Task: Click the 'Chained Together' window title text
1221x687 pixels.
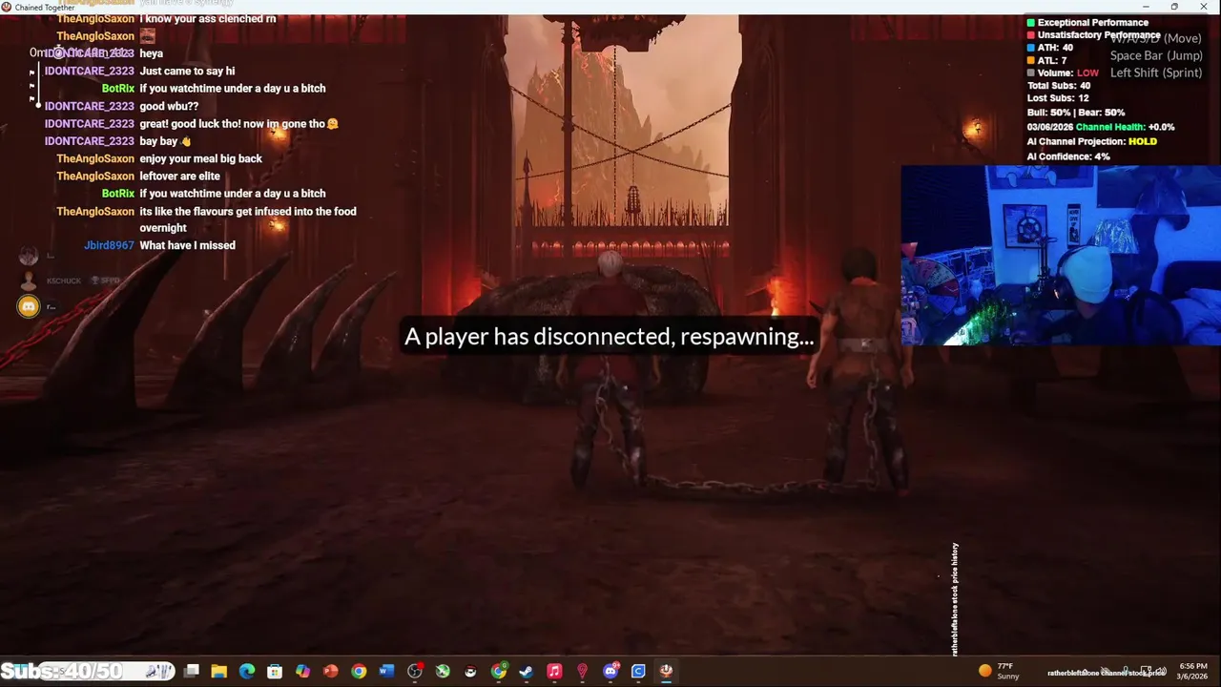Action: [45, 8]
